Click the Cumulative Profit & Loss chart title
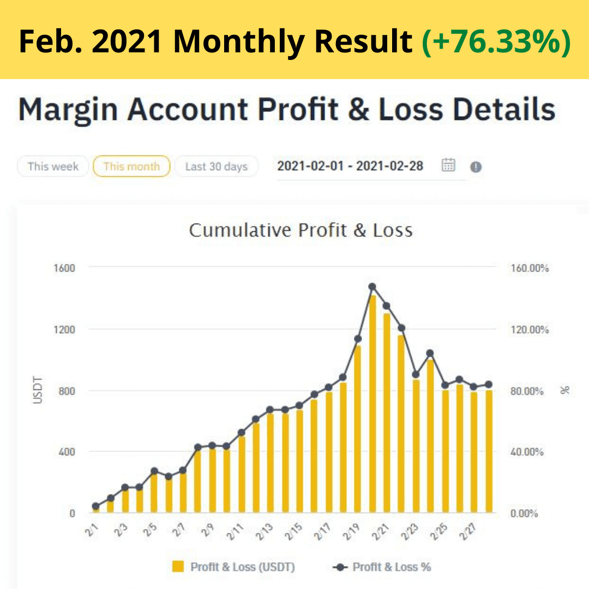Image resolution: width=589 pixels, height=589 pixels. tap(300, 230)
